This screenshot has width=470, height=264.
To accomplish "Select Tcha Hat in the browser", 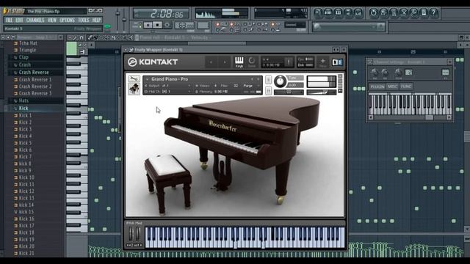I will (x=28, y=43).
